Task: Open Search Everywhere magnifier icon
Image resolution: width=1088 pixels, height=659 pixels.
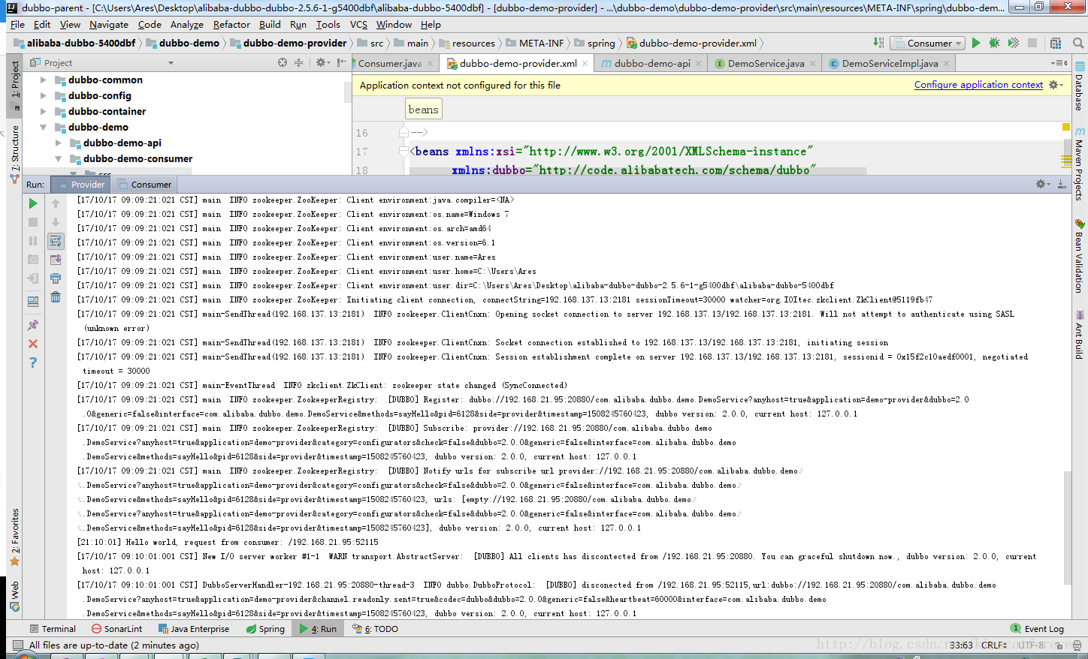Action: coord(1077,43)
